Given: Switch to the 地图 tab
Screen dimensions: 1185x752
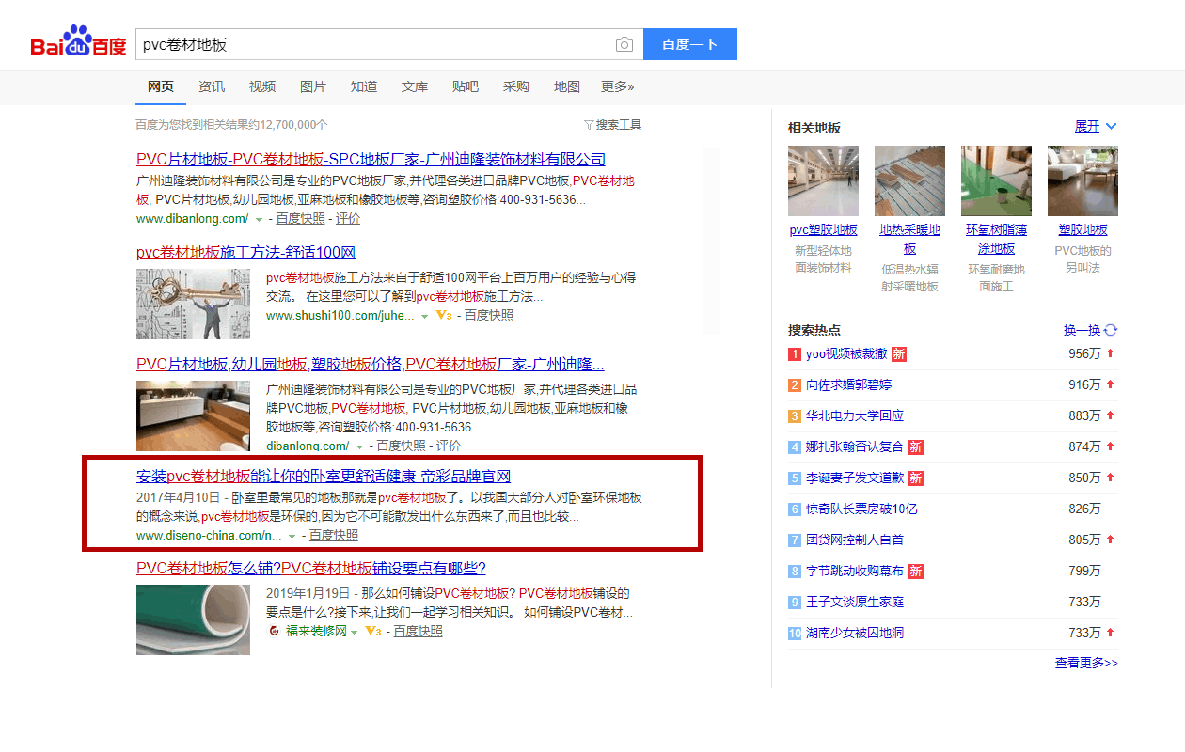Looking at the screenshot, I should [x=567, y=87].
